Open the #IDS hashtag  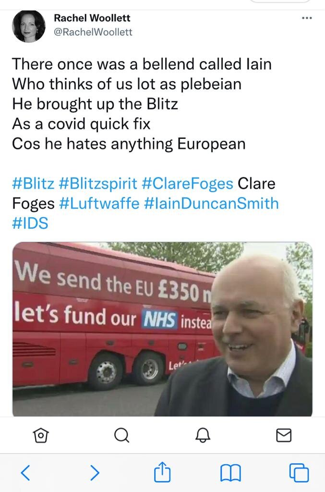click(30, 223)
